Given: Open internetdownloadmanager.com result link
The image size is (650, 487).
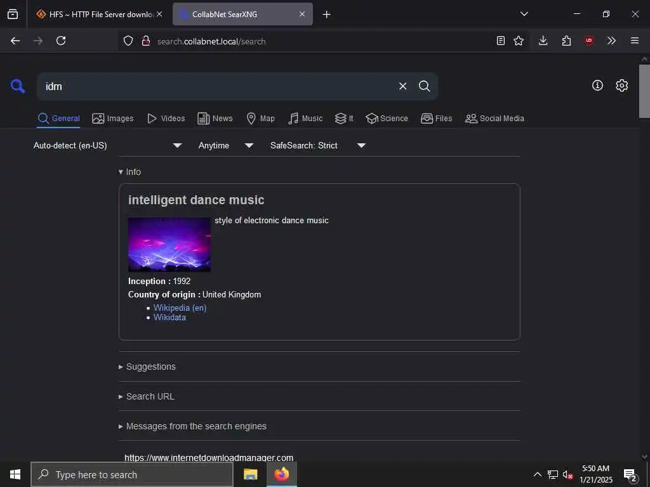Looking at the screenshot, I should [209, 458].
